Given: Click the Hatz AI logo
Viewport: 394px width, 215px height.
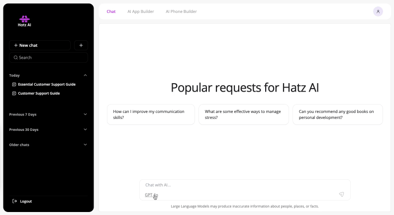Looking at the screenshot, I should (24, 21).
